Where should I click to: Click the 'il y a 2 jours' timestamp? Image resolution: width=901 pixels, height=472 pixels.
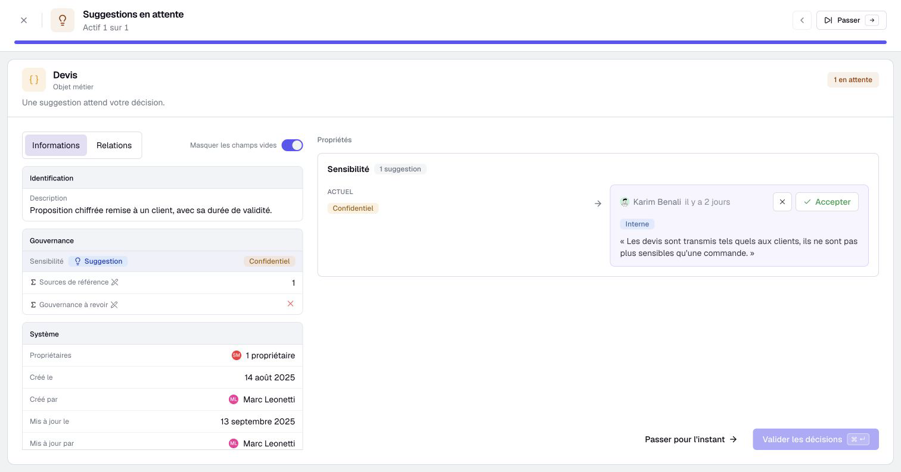point(707,202)
